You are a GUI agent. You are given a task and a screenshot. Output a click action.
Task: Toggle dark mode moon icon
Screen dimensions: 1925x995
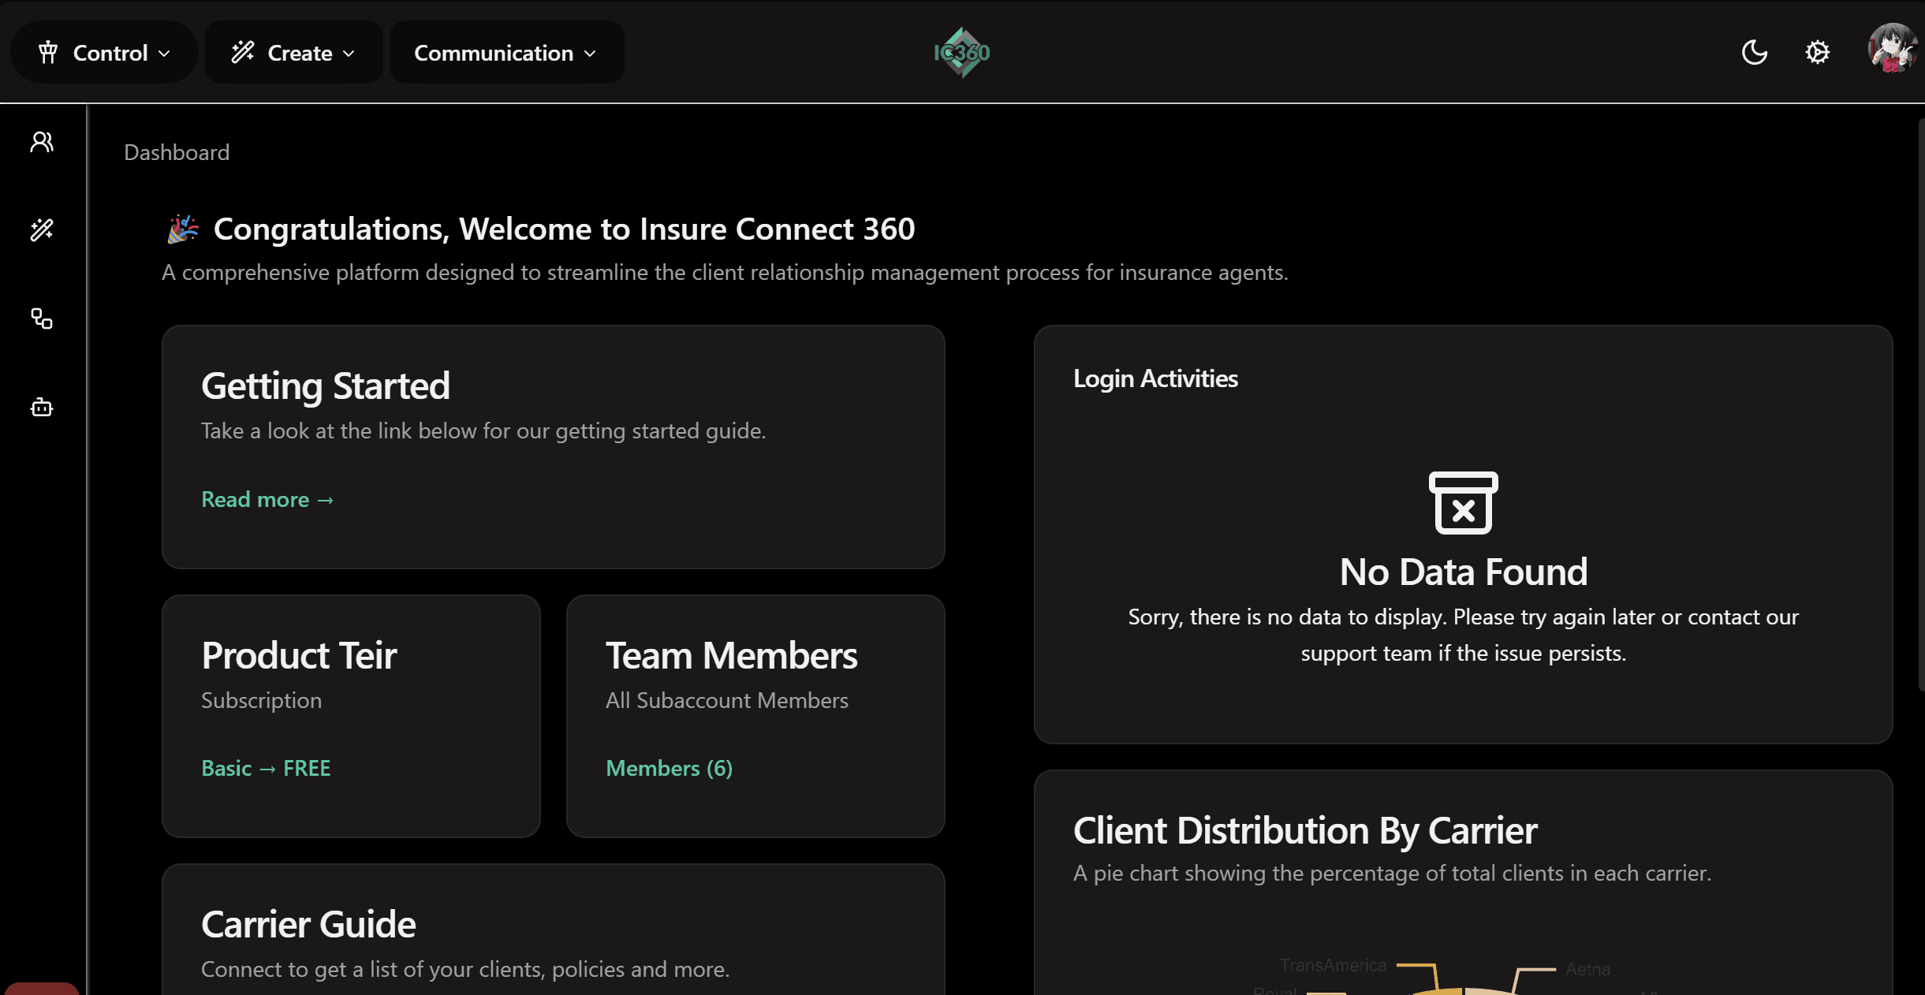click(x=1754, y=53)
